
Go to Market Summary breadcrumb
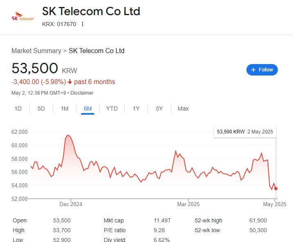[36, 51]
